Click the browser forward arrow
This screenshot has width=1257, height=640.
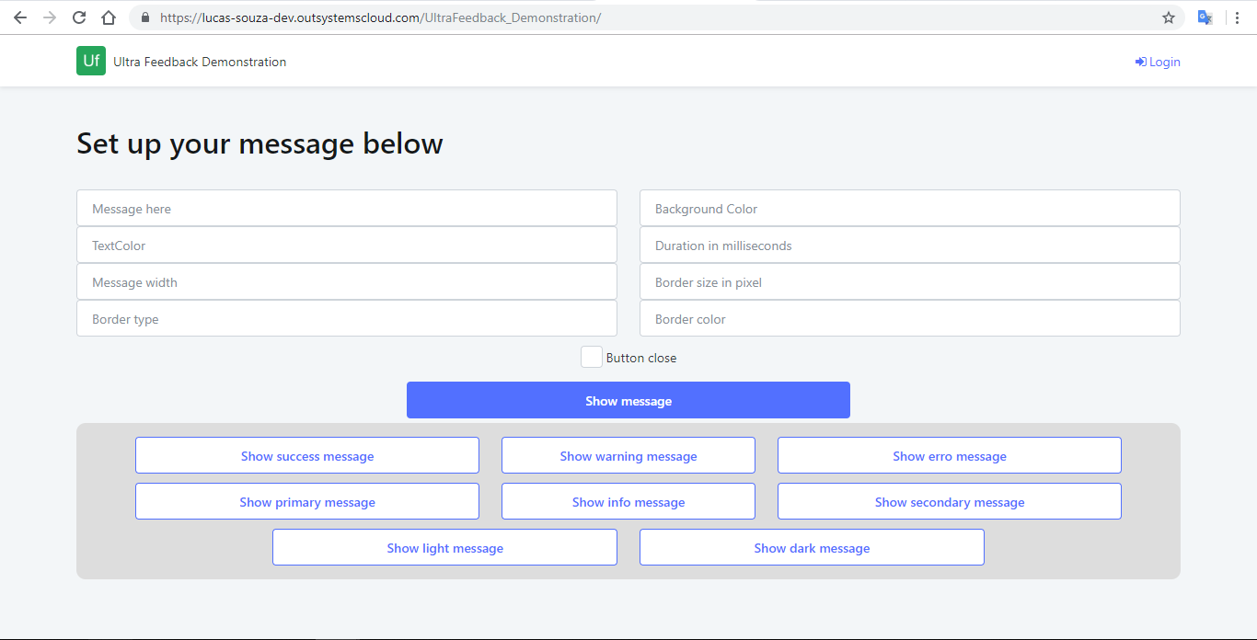click(50, 17)
